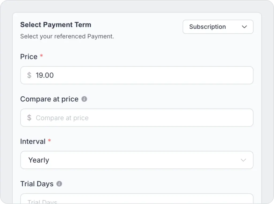Click the chevron arrow beside Subscription
The height and width of the screenshot is (204, 274).
click(x=244, y=27)
